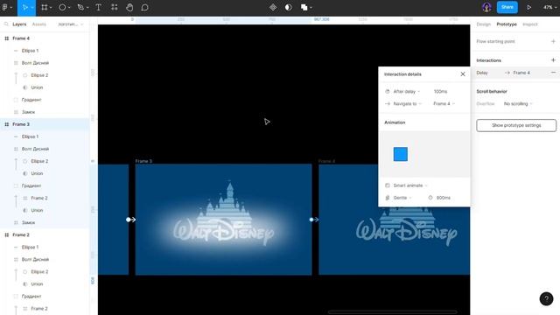Select the Text tool
Screen dimensions: 560x315
click(99, 8)
